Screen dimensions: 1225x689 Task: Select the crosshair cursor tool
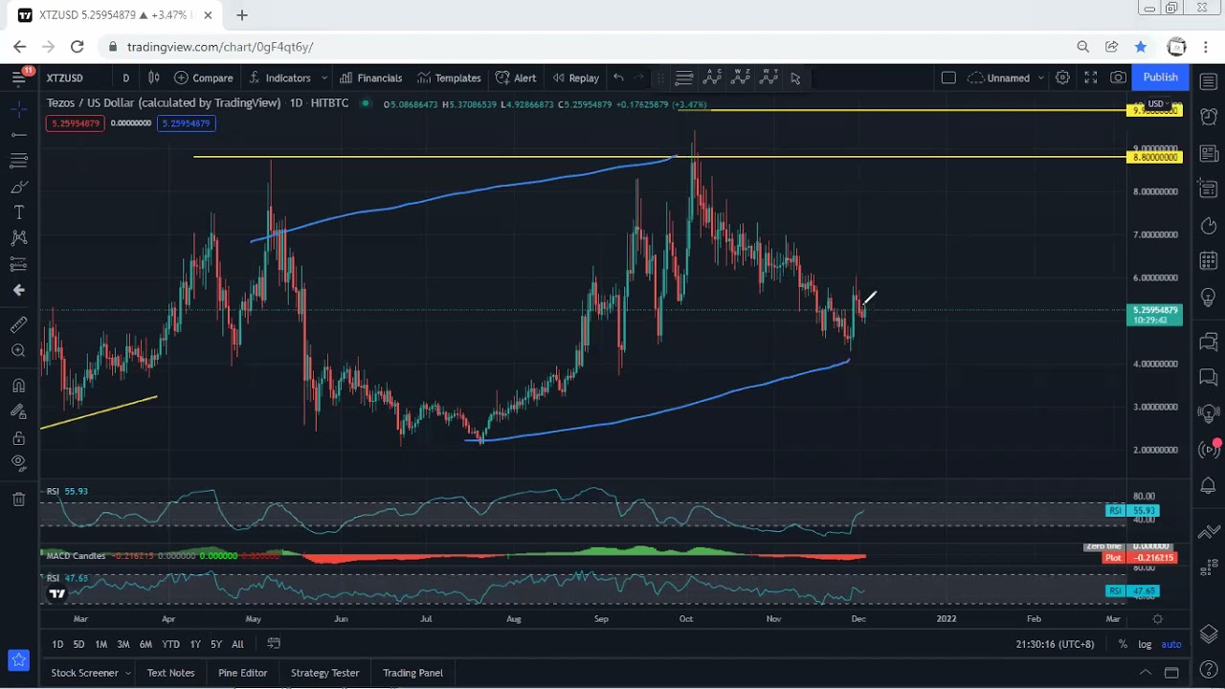[18, 109]
